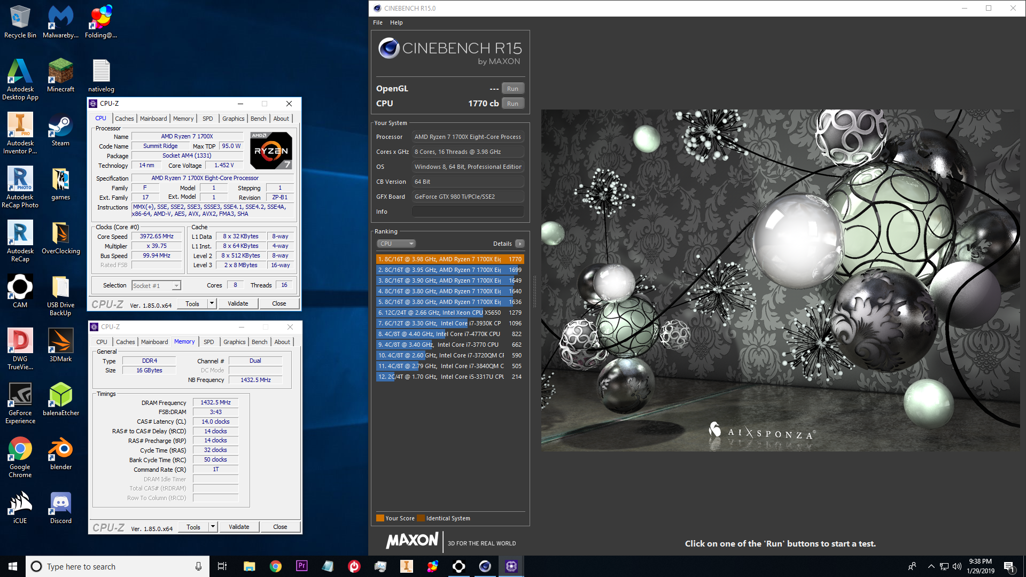
Task: Open Google Chrome desktop shortcut
Action: coord(20,457)
